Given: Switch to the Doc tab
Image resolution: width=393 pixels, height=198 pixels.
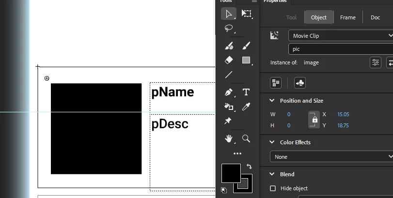Looking at the screenshot, I should [375, 17].
